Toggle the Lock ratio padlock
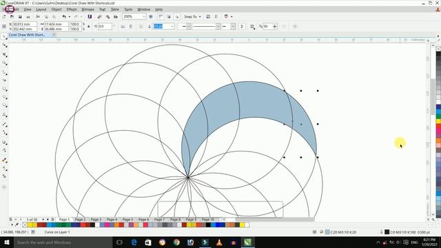 (x=88, y=26)
